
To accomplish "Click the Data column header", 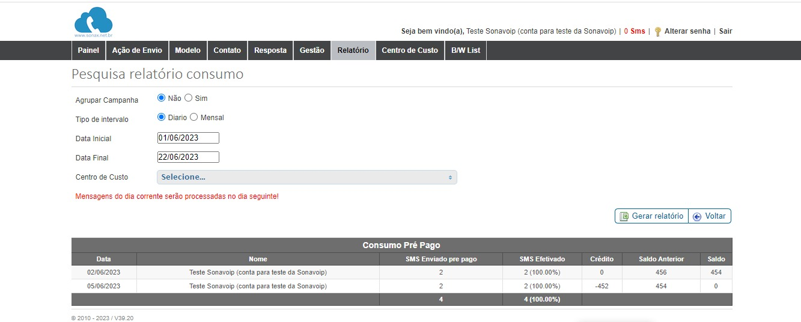I will tap(104, 259).
